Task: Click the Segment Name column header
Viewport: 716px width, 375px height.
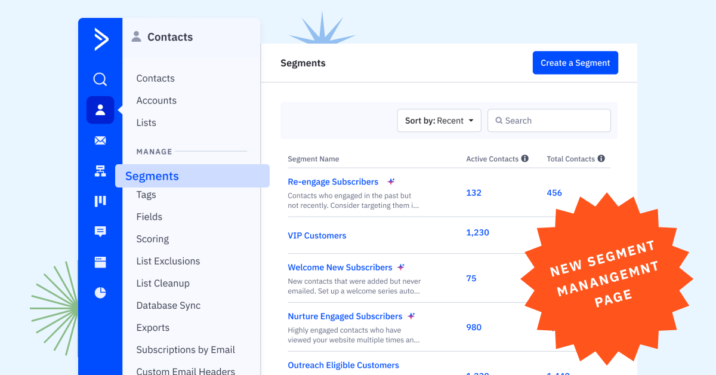Action: pos(313,159)
